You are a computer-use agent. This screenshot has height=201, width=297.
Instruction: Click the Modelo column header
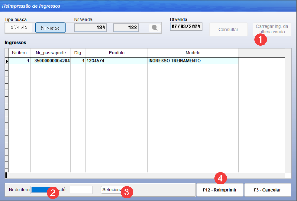click(193, 53)
